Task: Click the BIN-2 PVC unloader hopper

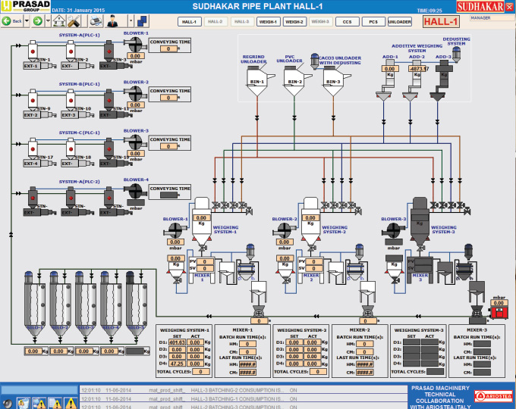Action: coord(295,82)
